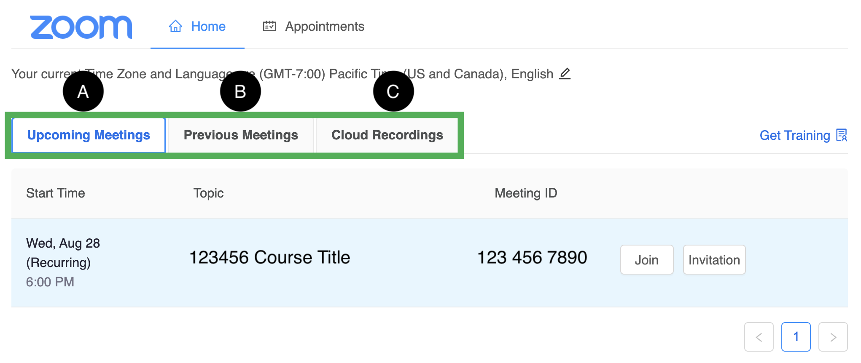Viewport: 861px width, 363px height.
Task: Open the Home tab
Action: coord(197,27)
